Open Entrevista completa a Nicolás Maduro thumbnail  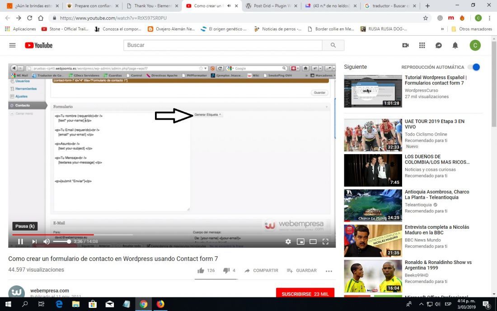pos(373,241)
